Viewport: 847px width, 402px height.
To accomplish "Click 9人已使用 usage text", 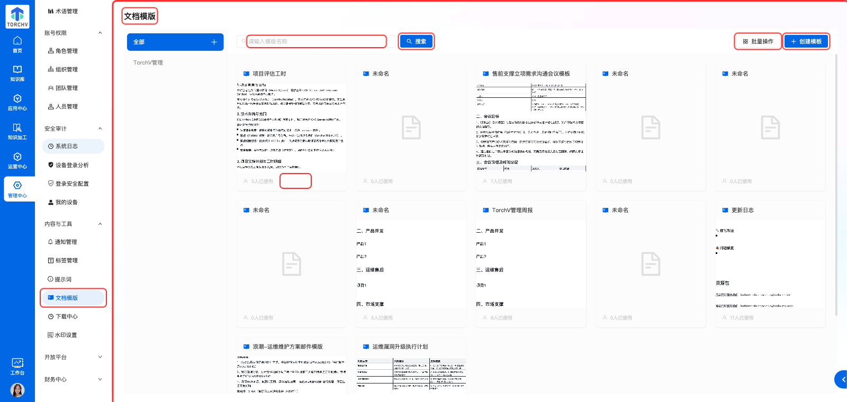I will [x=501, y=318].
